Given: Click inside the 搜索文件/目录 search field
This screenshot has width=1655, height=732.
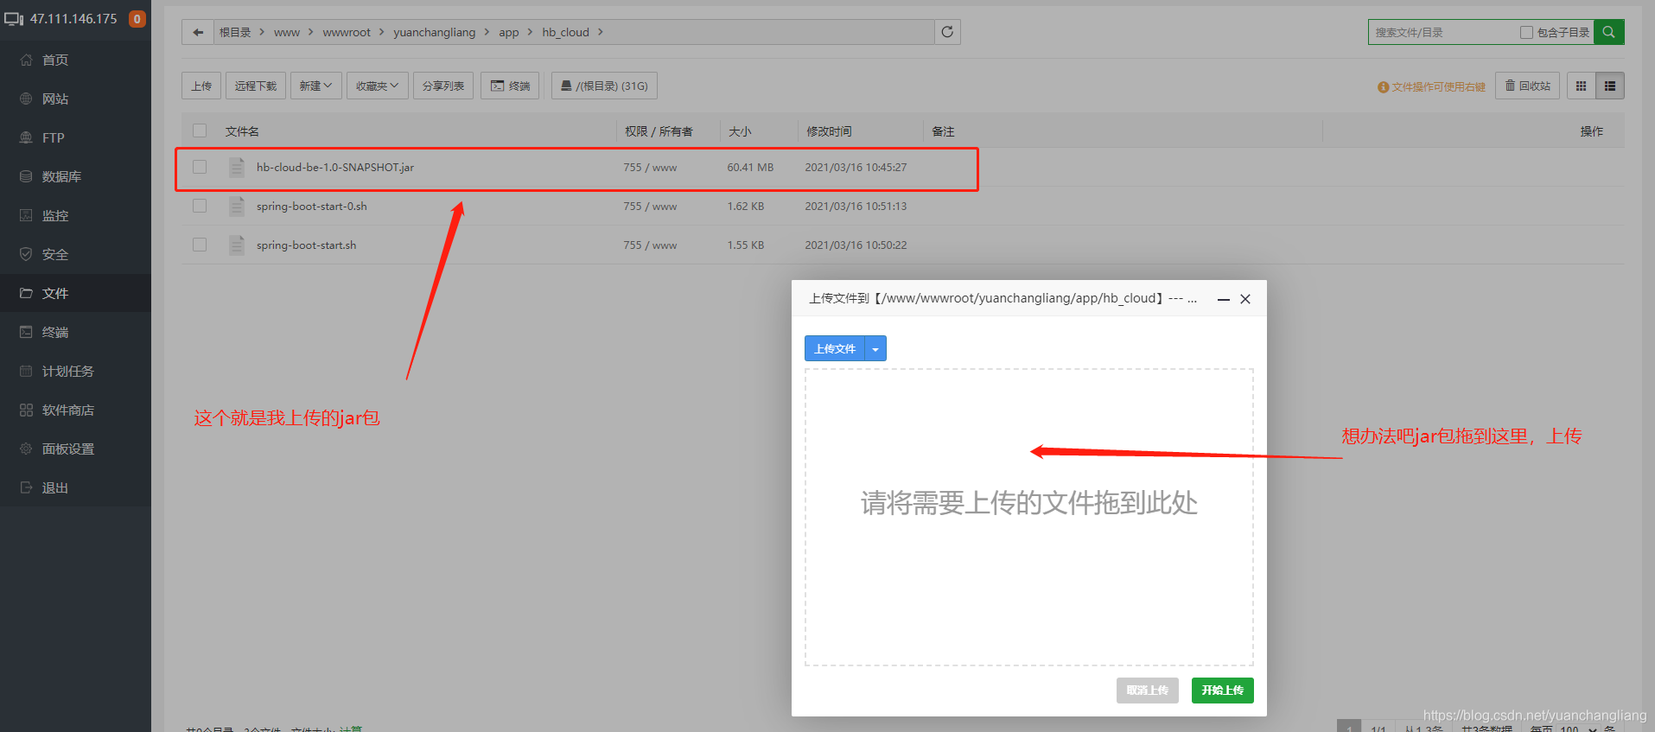Looking at the screenshot, I should click(1443, 32).
